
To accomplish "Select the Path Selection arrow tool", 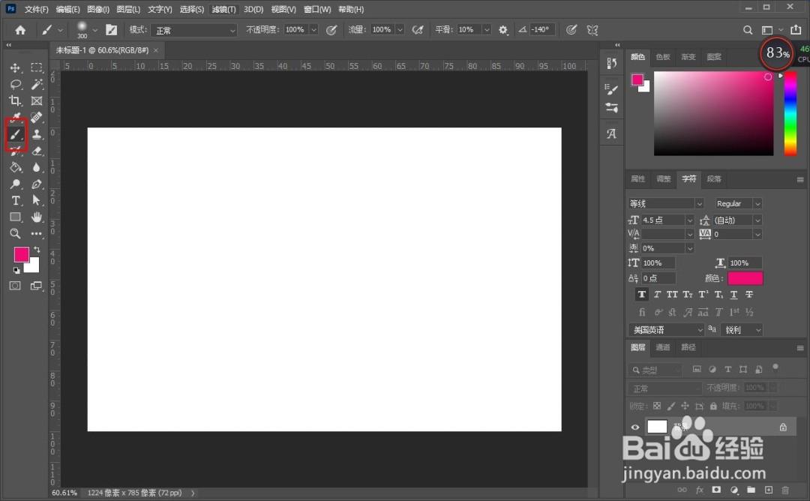I will point(36,200).
